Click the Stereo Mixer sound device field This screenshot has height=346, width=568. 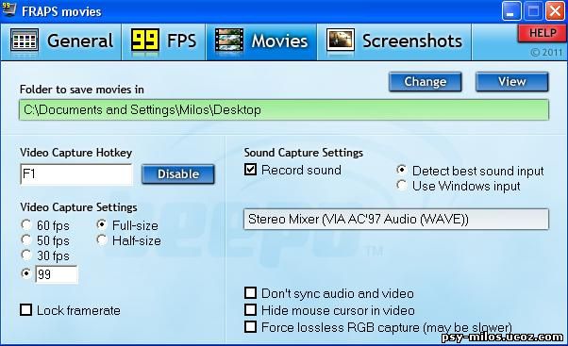[396, 219]
